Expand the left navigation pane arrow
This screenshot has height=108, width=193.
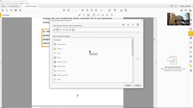[x=1, y=63]
